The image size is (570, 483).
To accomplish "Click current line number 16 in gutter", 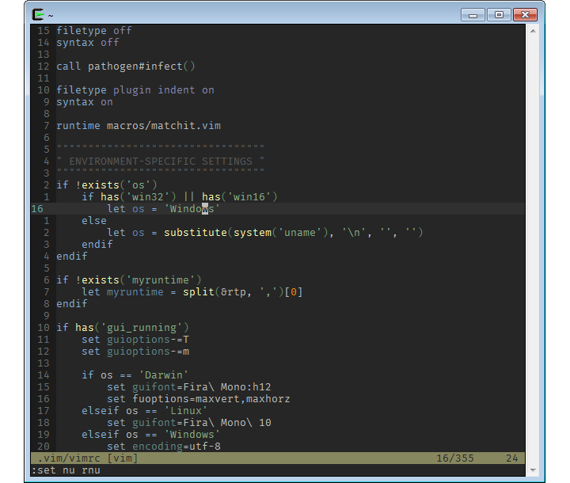I will [x=37, y=209].
